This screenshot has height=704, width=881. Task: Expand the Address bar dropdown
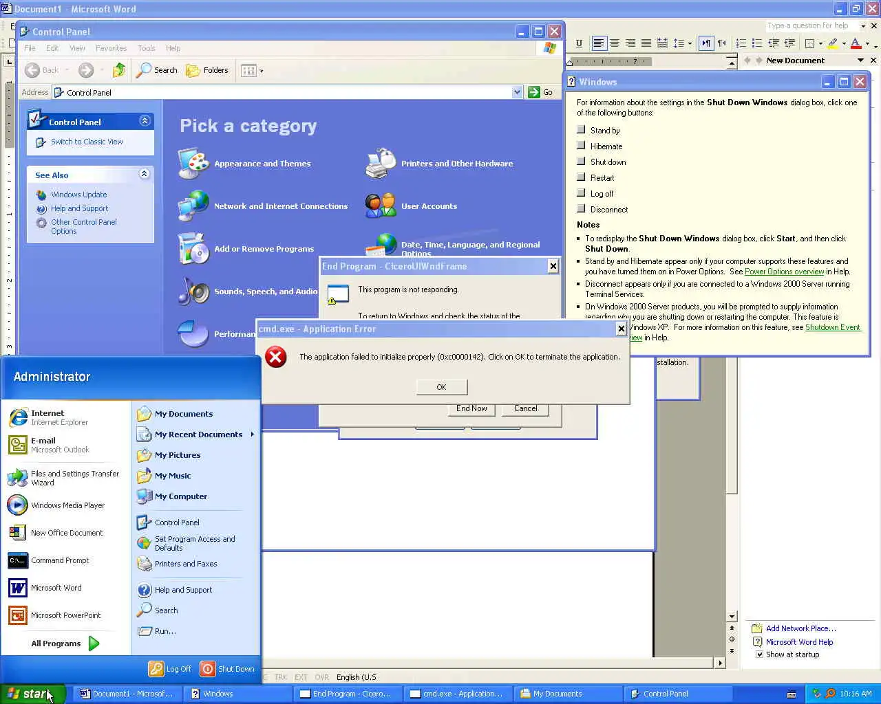click(517, 92)
